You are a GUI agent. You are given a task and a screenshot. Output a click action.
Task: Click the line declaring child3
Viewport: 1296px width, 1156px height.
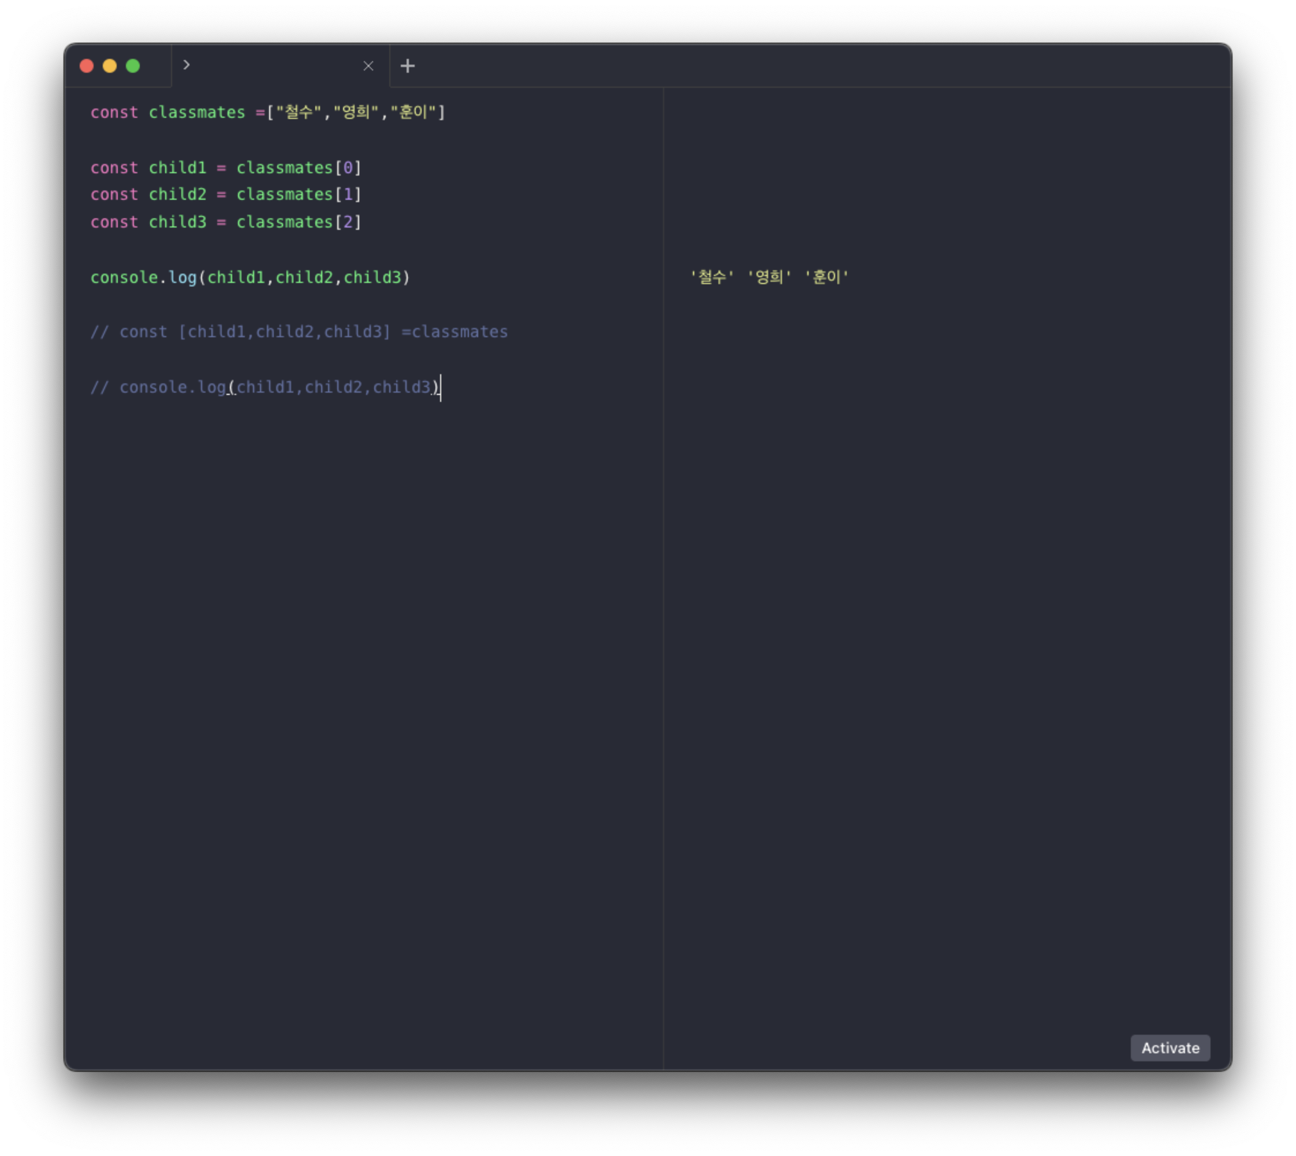click(225, 222)
